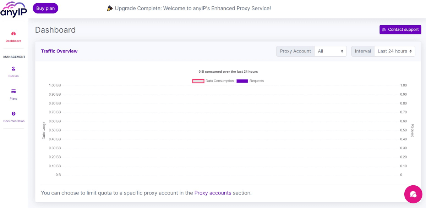Click the Traffic Overview heading
This screenshot has width=426, height=208.
[x=59, y=51]
